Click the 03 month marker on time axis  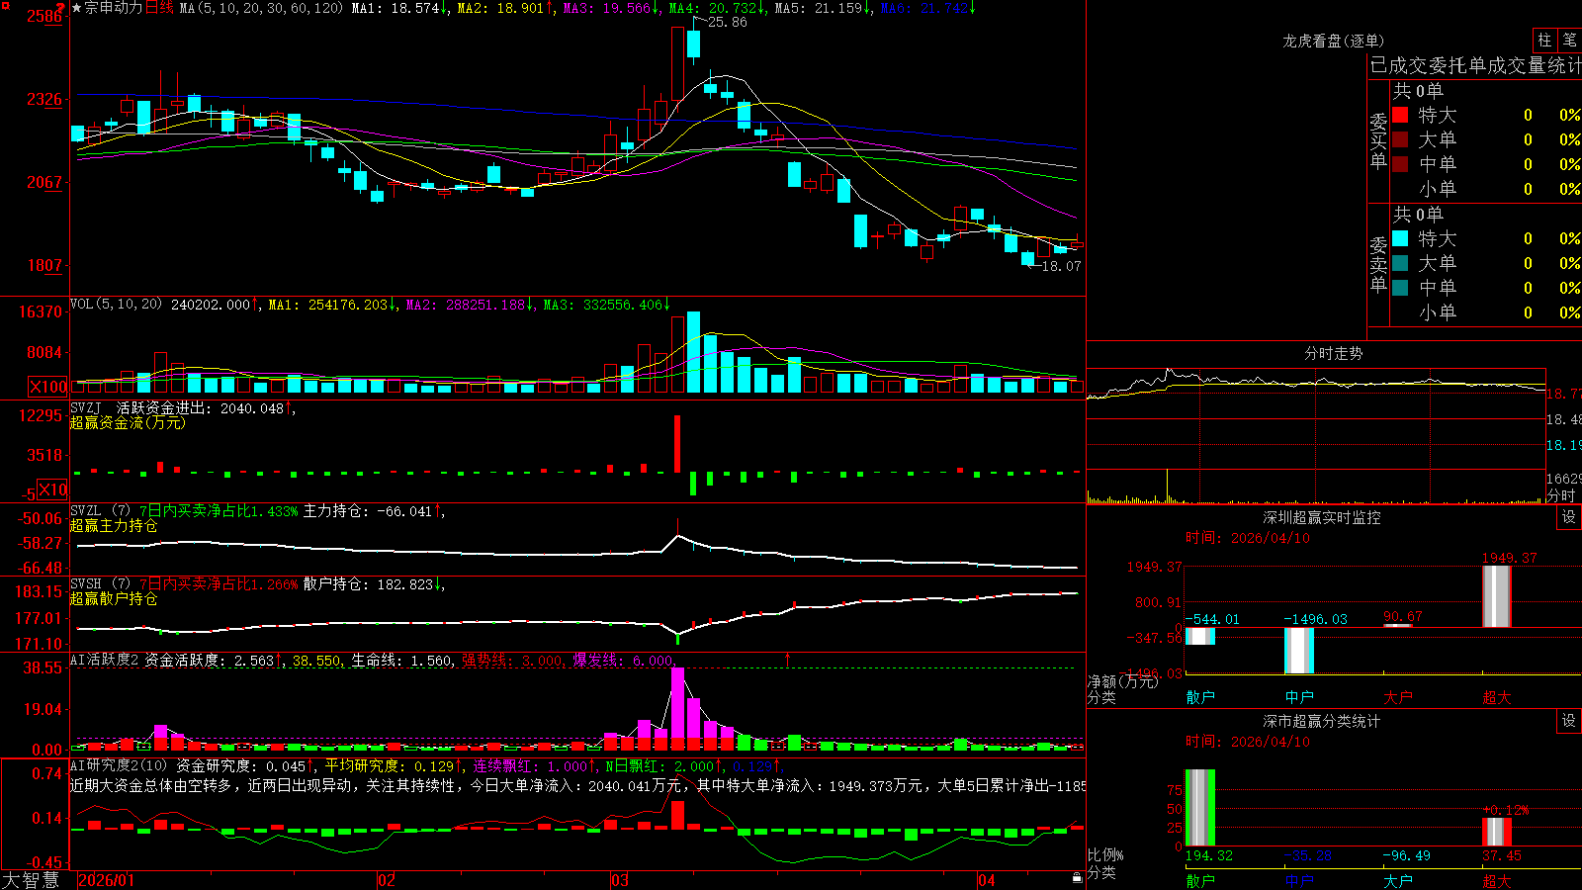pyautogui.click(x=620, y=880)
